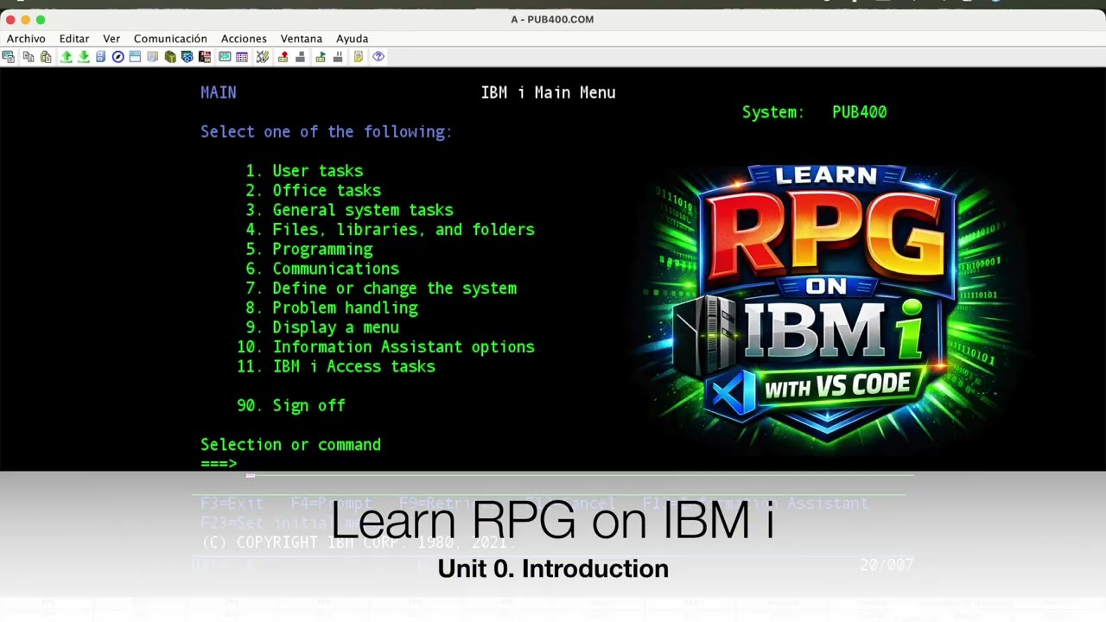
Task: Click the MAIN menu identifier text
Action: pyautogui.click(x=219, y=92)
